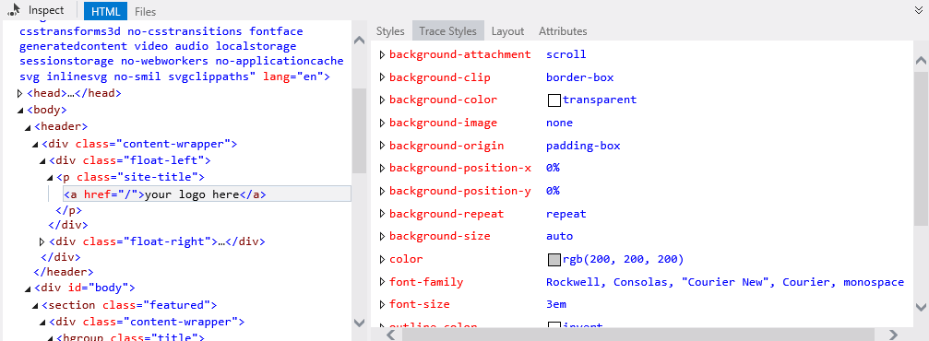Collapse the div id="body" node

[28, 288]
